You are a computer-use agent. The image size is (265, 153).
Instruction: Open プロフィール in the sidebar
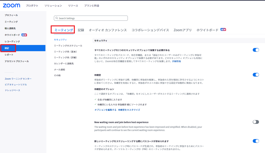tap(11, 15)
